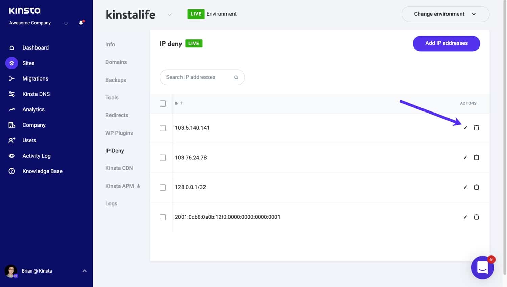
Task: Click the Search IP addresses field
Action: pyautogui.click(x=196, y=77)
